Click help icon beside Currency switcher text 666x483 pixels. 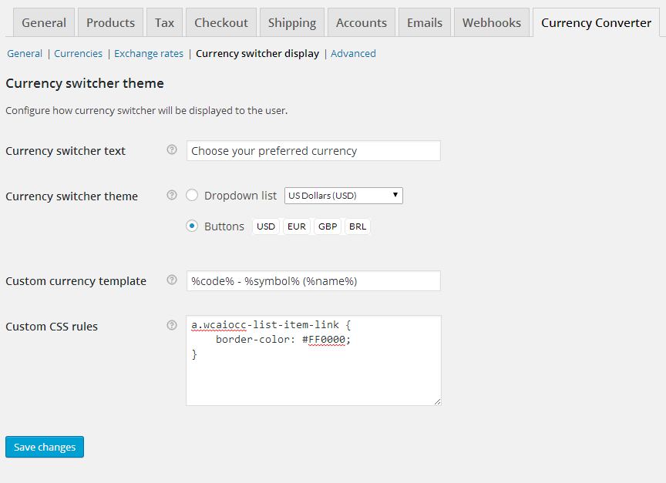click(x=172, y=150)
